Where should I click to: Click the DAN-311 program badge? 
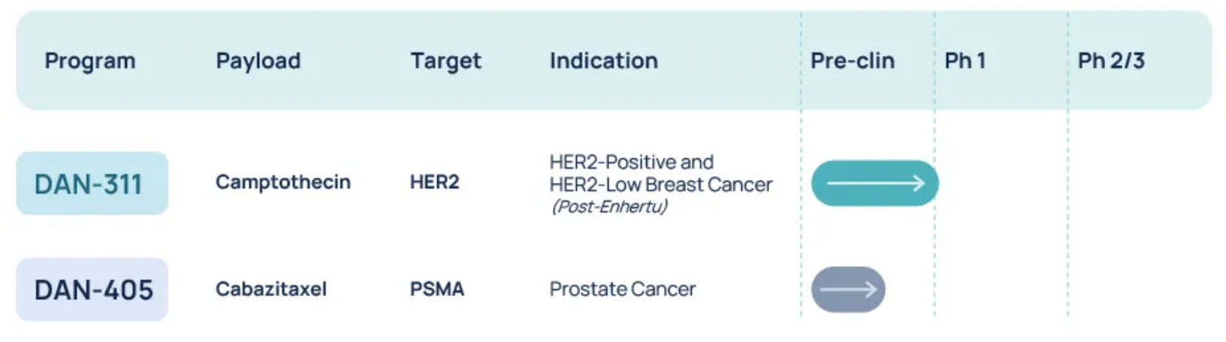click(92, 184)
